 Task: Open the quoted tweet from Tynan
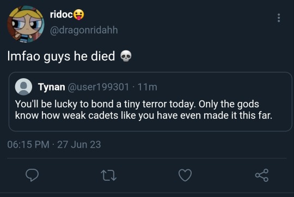click(150, 101)
